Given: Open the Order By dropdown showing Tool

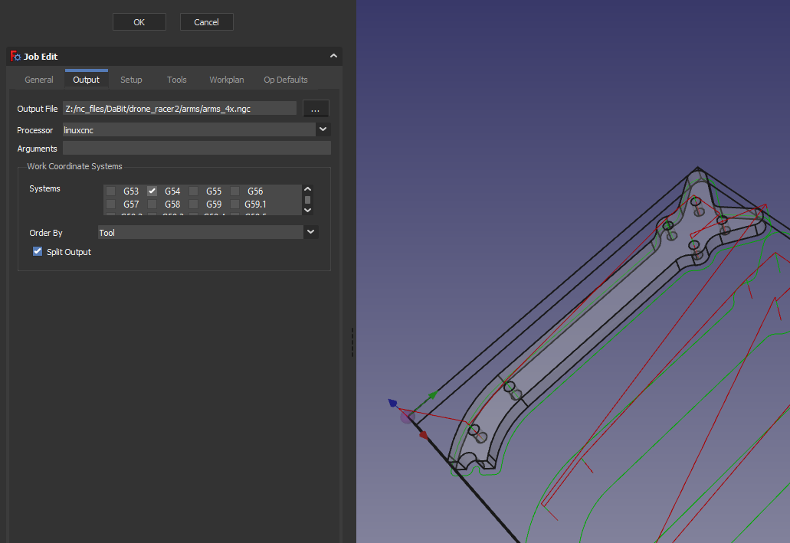Looking at the screenshot, I should click(310, 231).
